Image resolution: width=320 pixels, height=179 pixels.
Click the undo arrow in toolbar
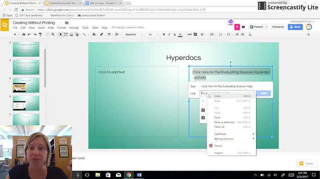point(29,35)
